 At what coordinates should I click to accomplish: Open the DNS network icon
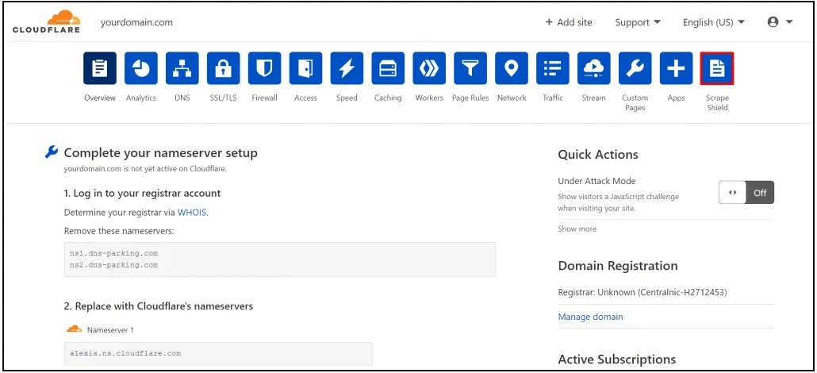click(x=182, y=68)
